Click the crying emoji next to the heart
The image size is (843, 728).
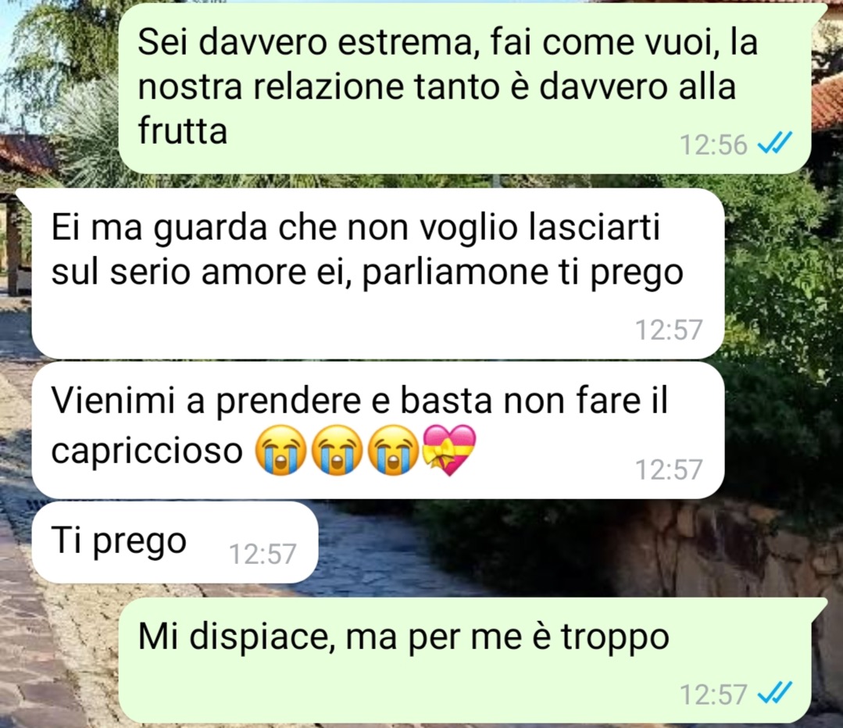[x=394, y=451]
